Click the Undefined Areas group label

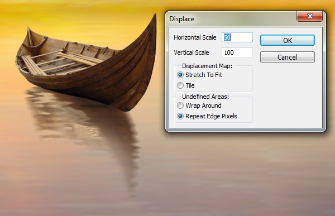(x=205, y=97)
